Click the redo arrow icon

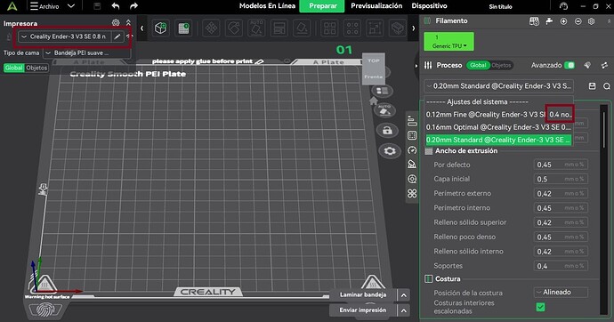(x=133, y=6)
